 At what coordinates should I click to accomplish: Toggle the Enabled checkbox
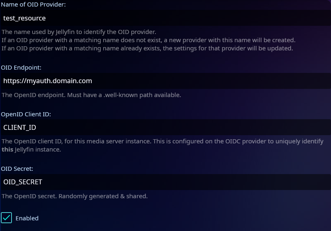[x=7, y=218]
